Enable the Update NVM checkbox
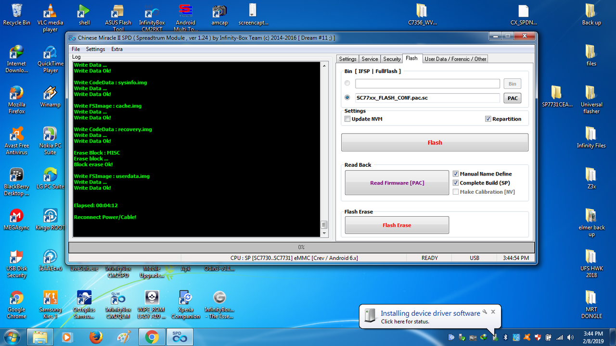Viewport: 616px width, 346px height. 347,119
